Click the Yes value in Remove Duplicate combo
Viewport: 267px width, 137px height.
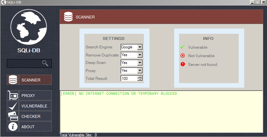[124, 55]
